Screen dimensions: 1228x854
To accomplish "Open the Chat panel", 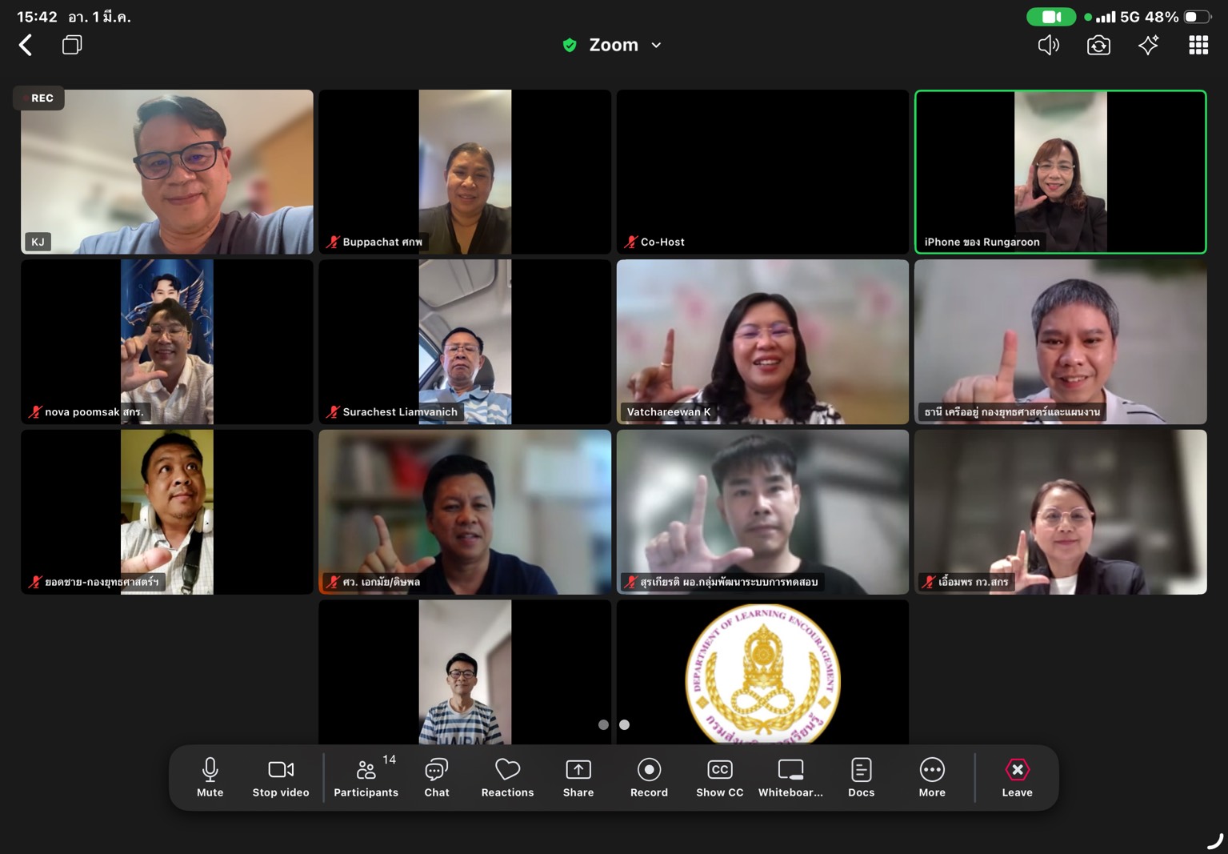I will (437, 778).
